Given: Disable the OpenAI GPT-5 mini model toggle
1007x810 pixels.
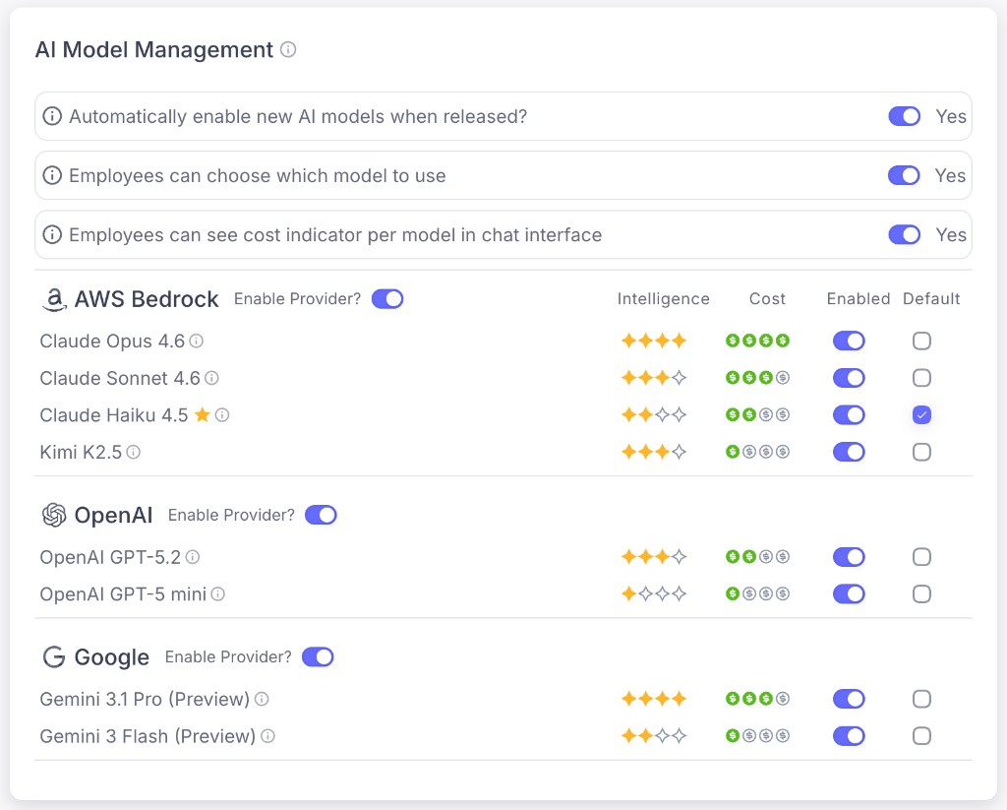Looking at the screenshot, I should [848, 593].
